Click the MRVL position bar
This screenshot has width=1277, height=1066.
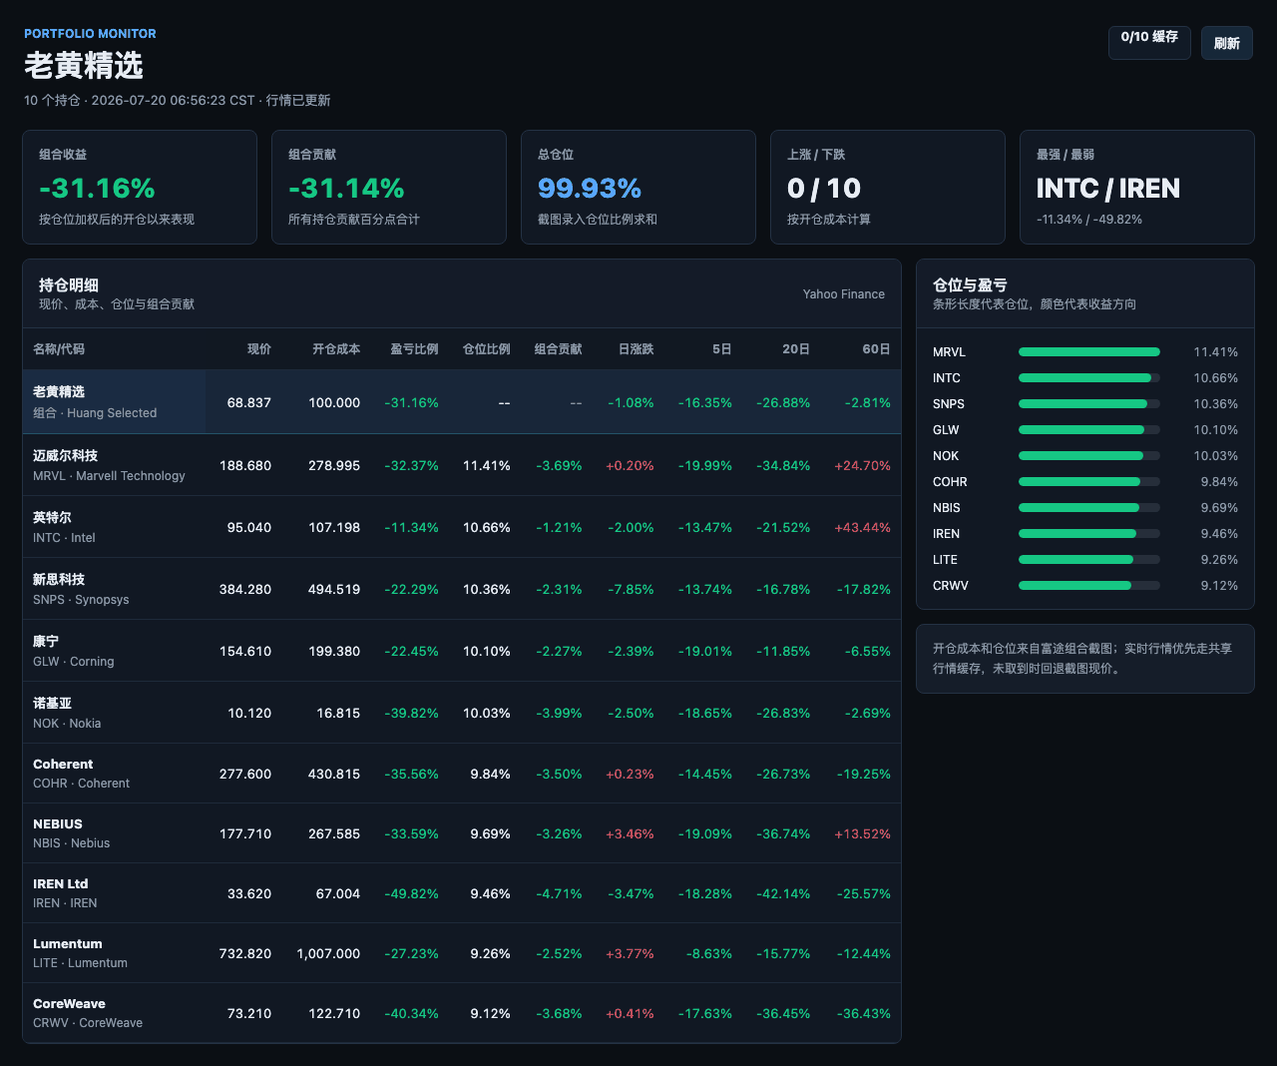(1089, 352)
